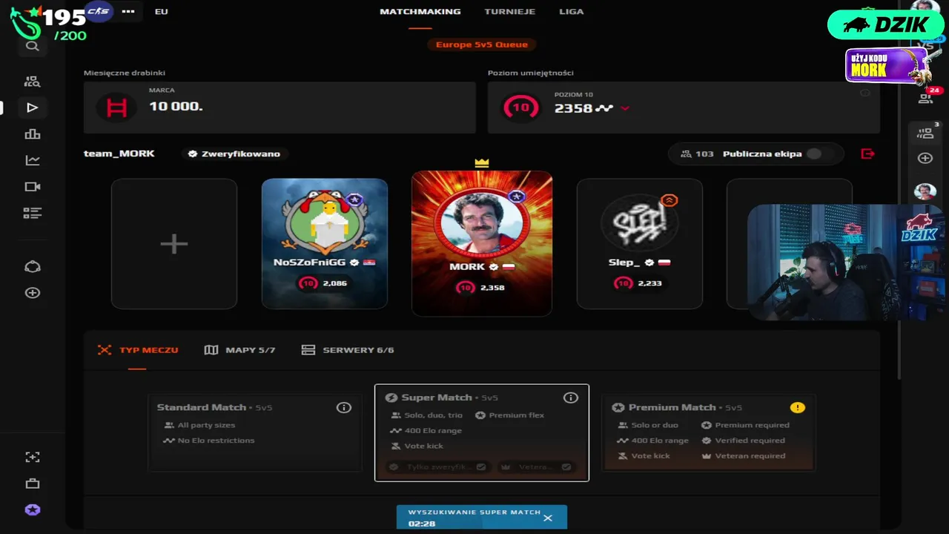
Task: Open MORK player card
Action: point(482,244)
